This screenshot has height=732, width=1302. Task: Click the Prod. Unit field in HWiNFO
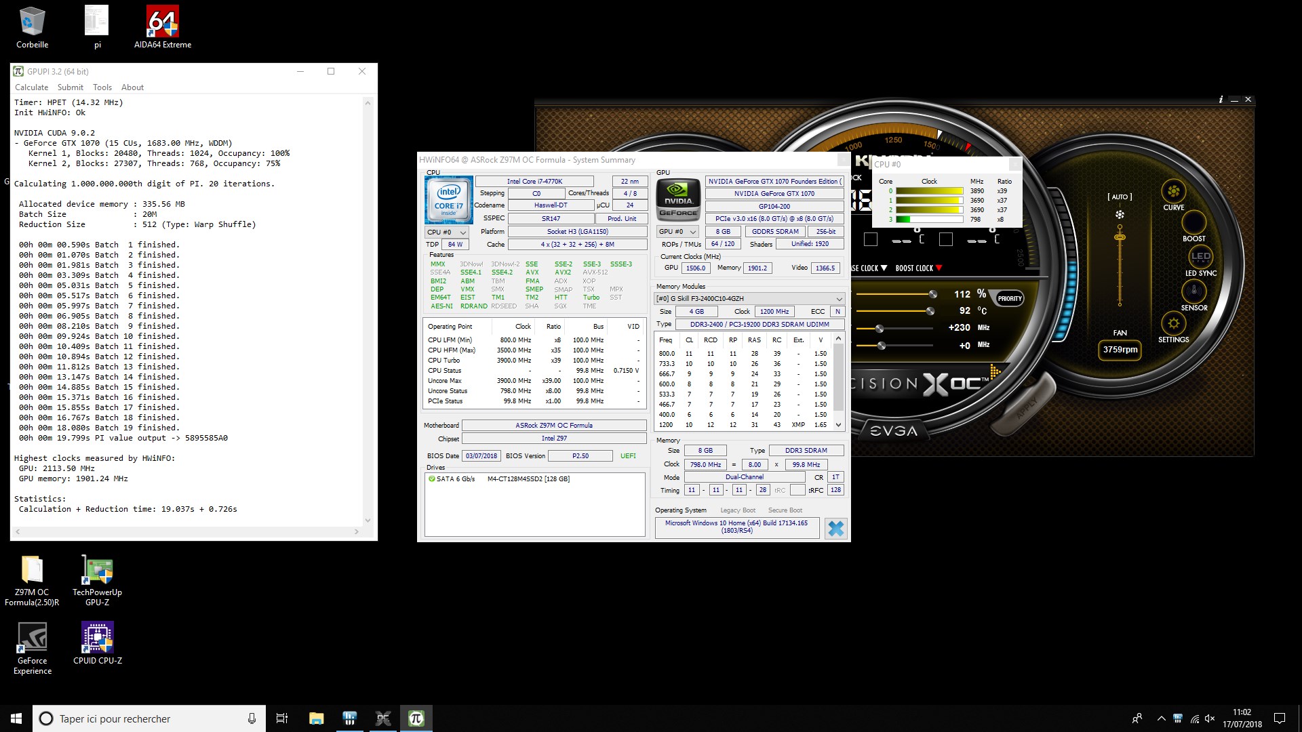click(621, 219)
